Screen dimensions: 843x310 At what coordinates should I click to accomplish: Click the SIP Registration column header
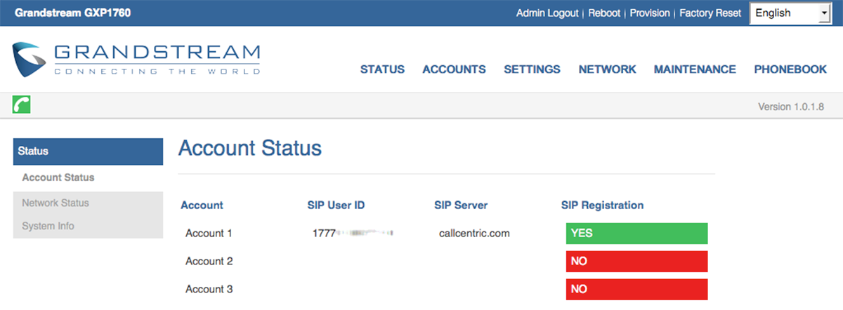point(602,205)
